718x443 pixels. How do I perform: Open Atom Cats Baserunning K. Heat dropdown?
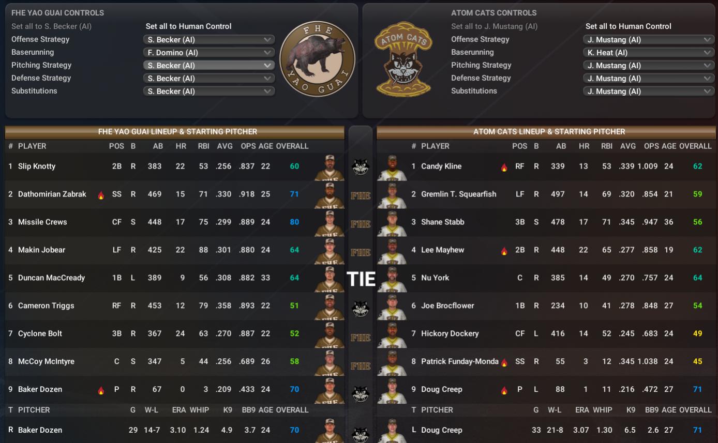point(649,53)
